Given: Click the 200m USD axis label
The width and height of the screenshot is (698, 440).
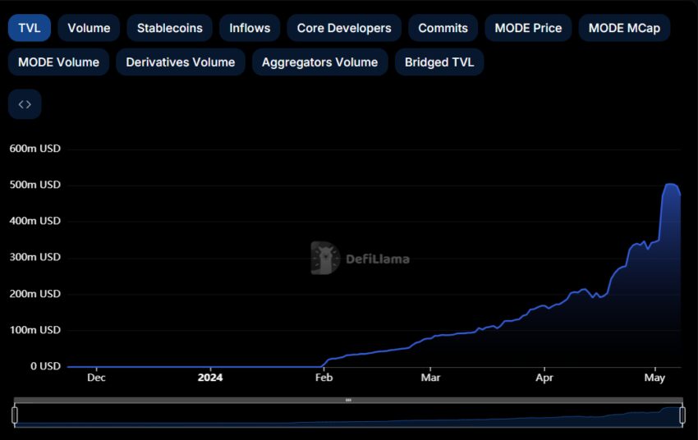Looking at the screenshot, I should pos(34,294).
